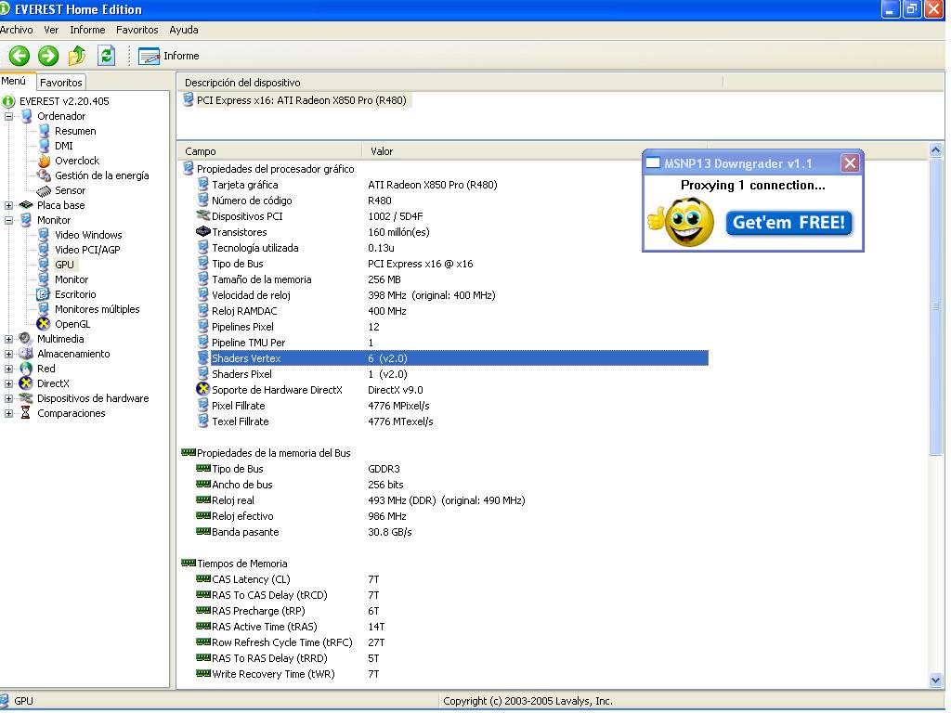
Task: Select the Reloj efectivo row
Action: 452,516
